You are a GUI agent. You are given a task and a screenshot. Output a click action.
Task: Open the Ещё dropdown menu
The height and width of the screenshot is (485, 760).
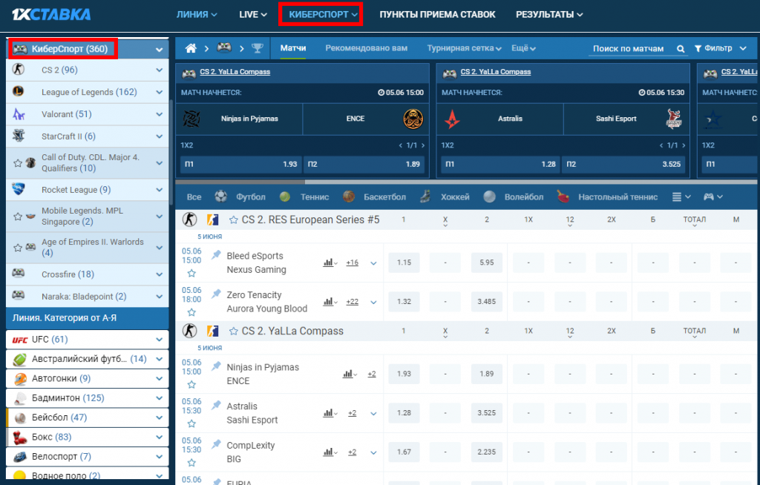click(523, 48)
